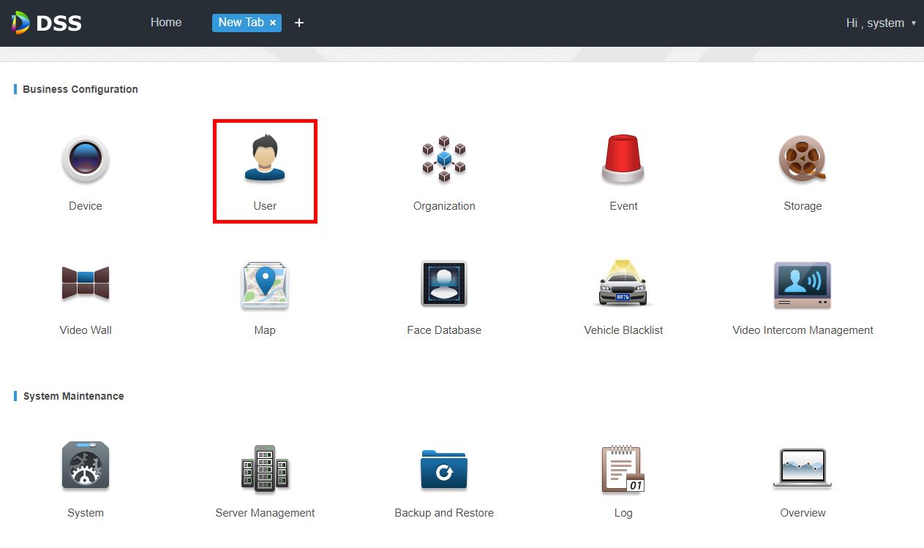The image size is (924, 548).
Task: Click the Device label text
Action: tap(86, 206)
